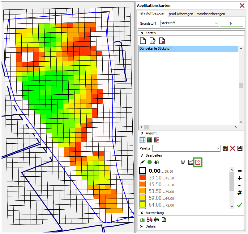Toggle the colored grid view mode

tap(150, 140)
